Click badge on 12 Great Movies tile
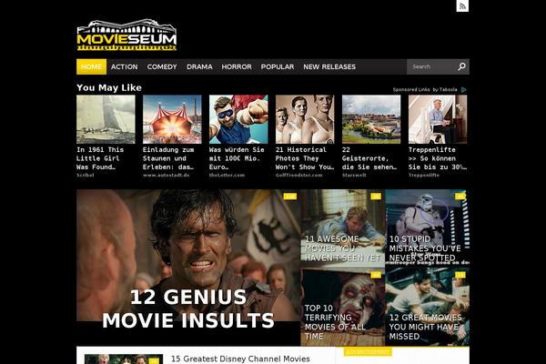The height and width of the screenshot is (364, 546). pyautogui.click(x=460, y=275)
